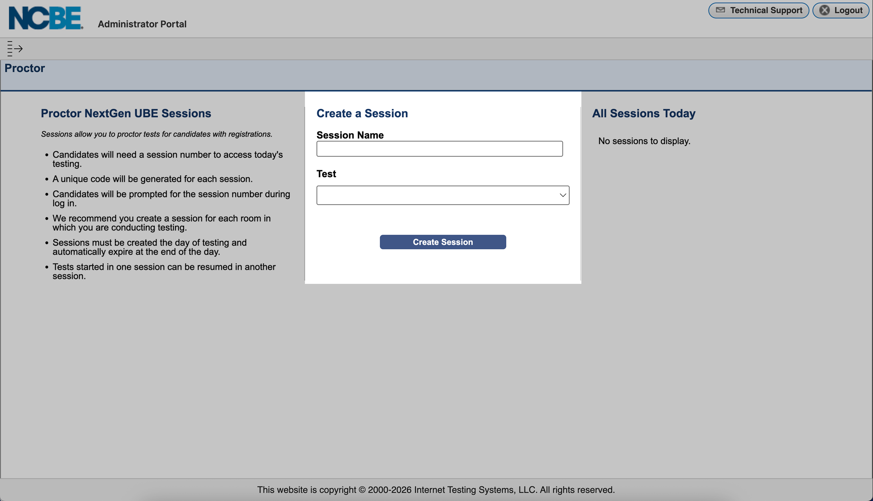
Task: Open the Technical Support button
Action: click(758, 10)
